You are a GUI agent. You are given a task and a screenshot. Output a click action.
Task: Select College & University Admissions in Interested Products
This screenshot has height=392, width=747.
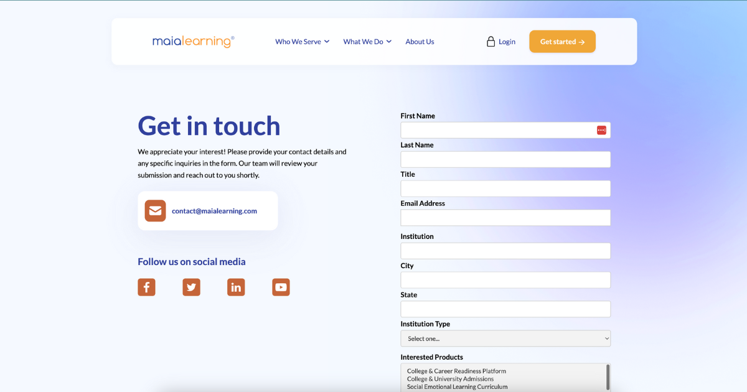(x=450, y=378)
